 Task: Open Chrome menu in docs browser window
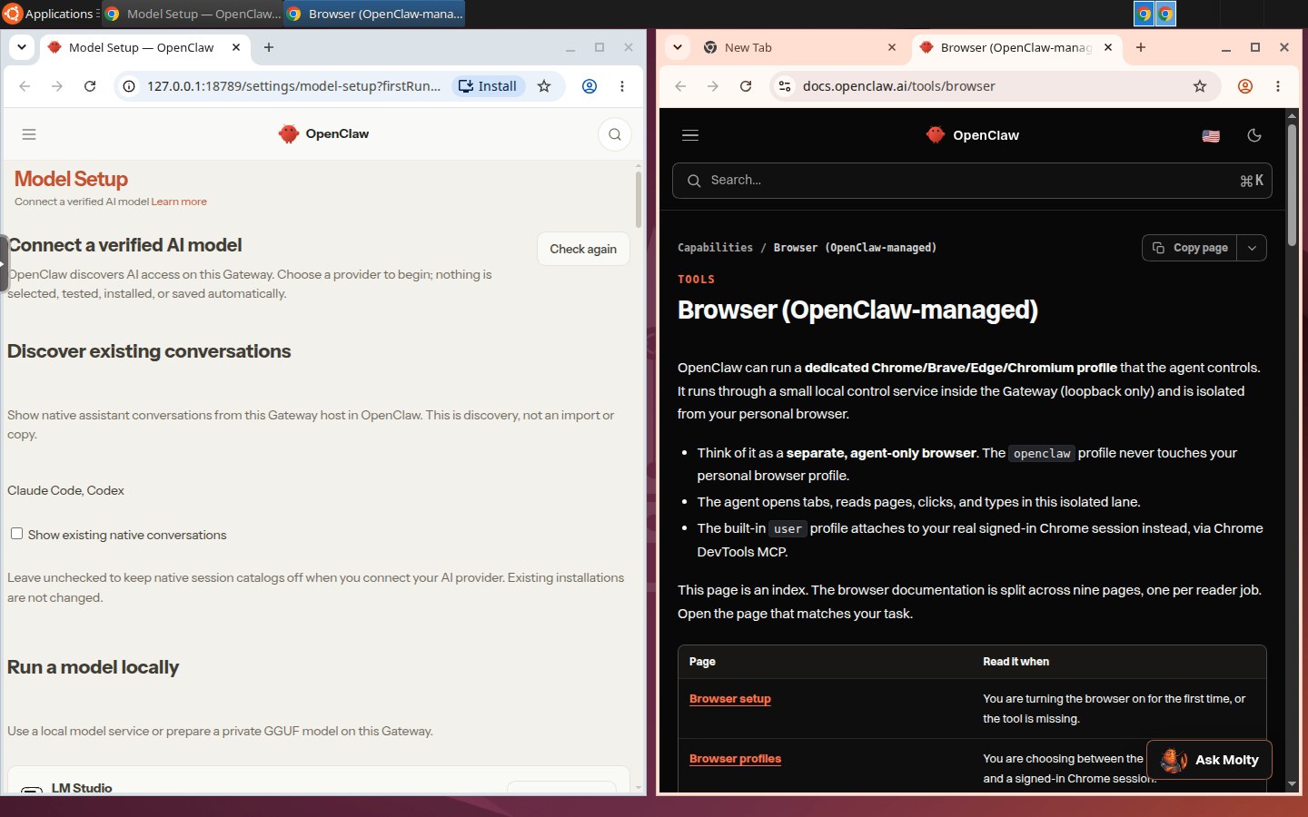(x=1278, y=86)
